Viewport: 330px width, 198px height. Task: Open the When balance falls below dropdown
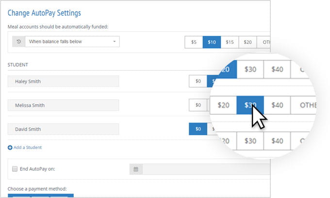pos(72,41)
